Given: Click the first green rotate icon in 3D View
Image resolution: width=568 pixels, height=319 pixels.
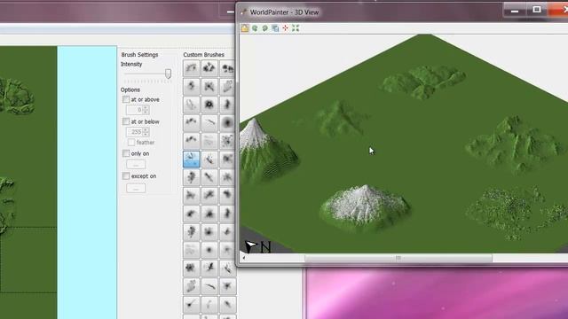Looking at the screenshot, I should tap(255, 28).
